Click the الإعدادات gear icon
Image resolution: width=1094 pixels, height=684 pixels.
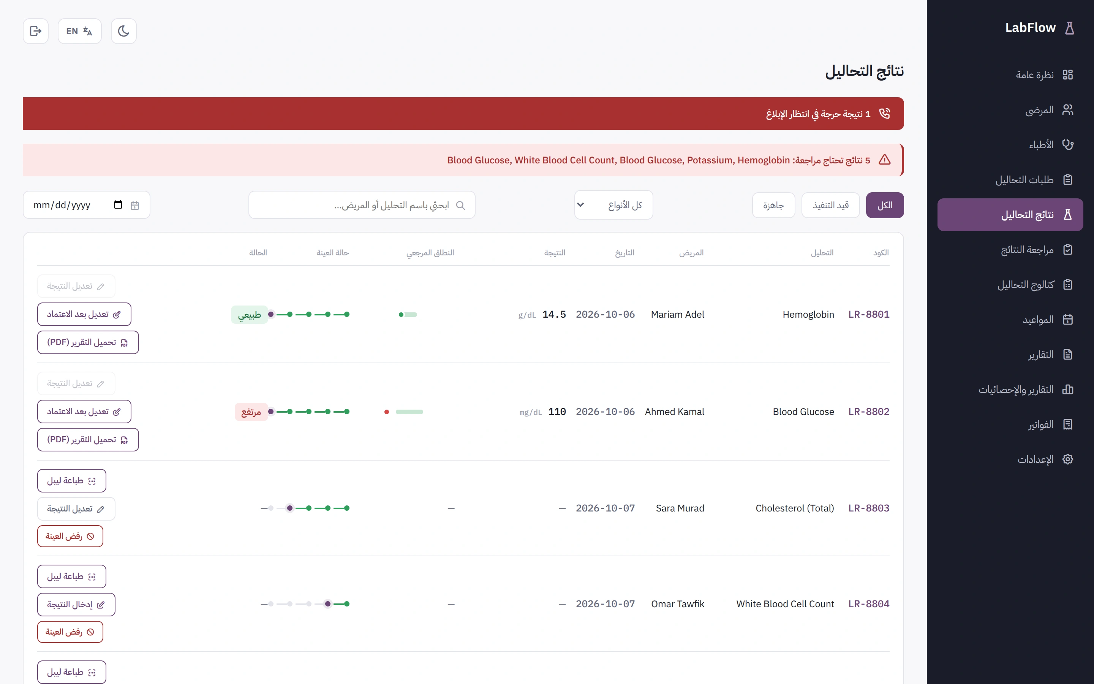[x=1068, y=460]
